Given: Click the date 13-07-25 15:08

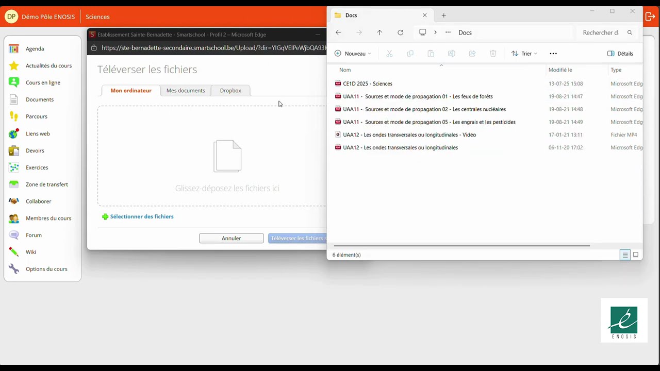Looking at the screenshot, I should (566, 83).
